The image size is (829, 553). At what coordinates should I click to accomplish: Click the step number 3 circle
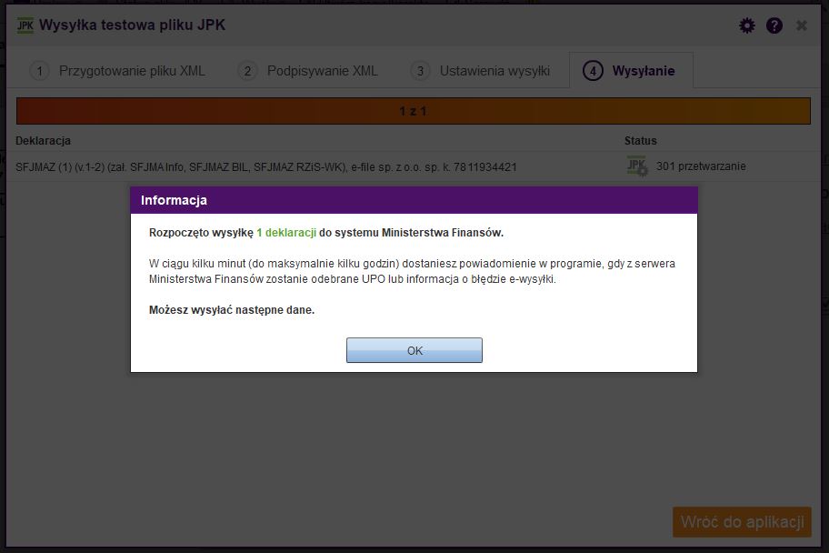point(420,70)
